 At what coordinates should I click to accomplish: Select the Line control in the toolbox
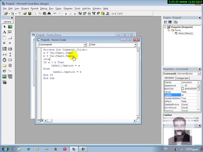[x=10, y=71]
